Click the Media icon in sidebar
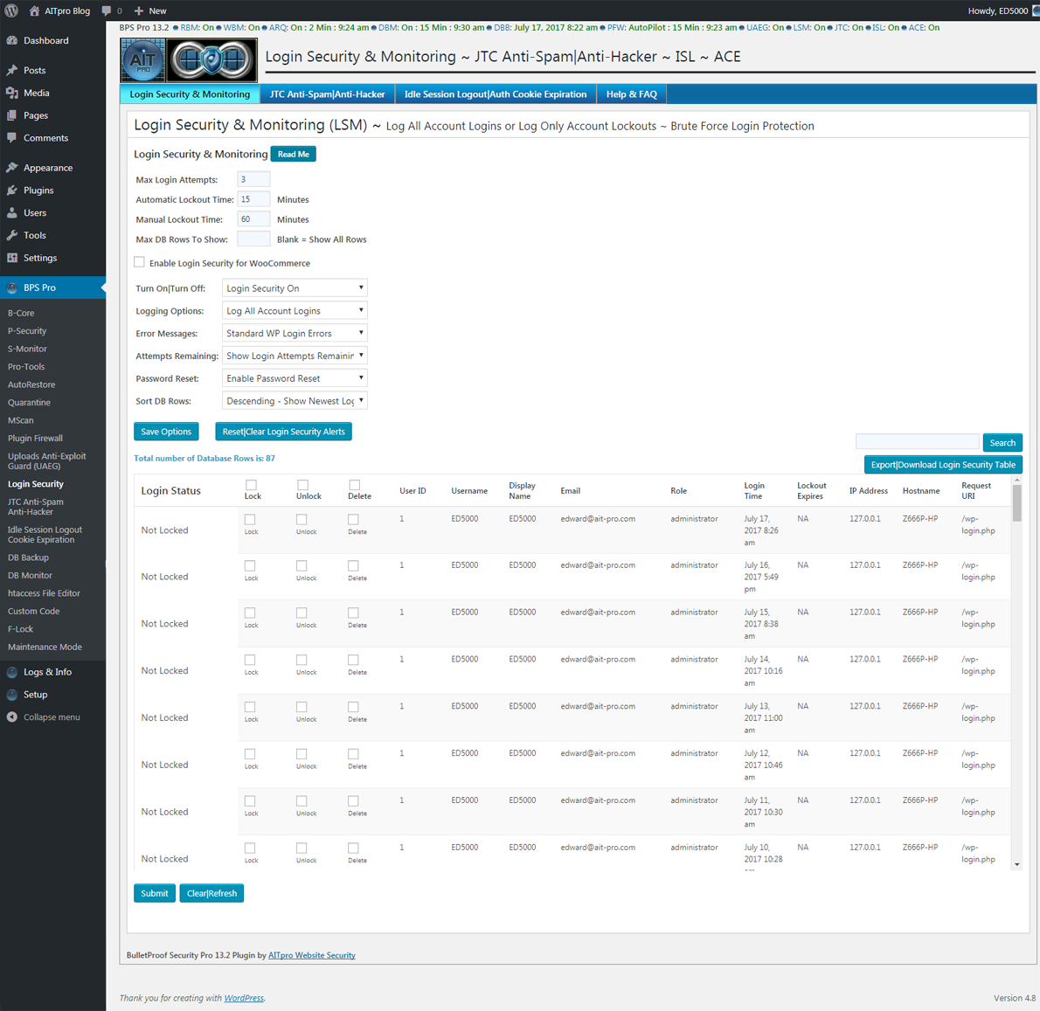Screen dimensions: 1040x1011 point(12,93)
